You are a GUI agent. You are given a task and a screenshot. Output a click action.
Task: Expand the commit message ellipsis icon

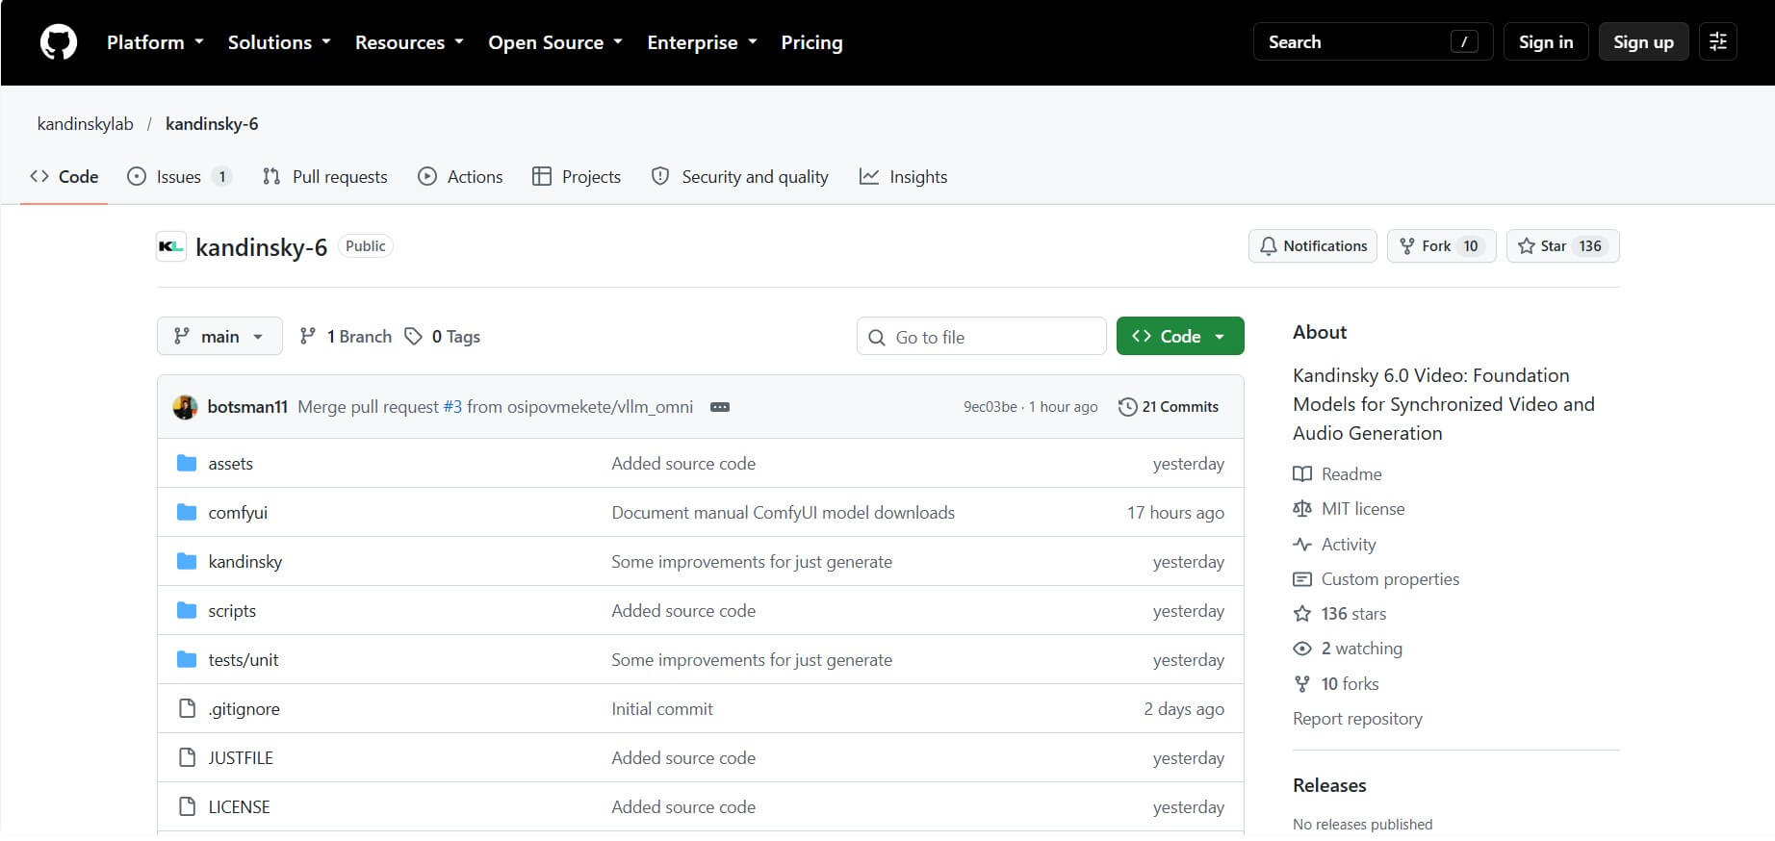point(720,407)
